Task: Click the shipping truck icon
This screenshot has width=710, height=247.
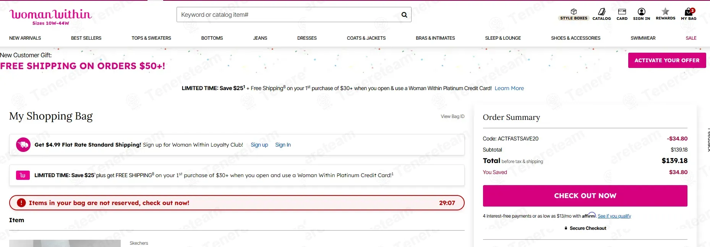Action: point(23,145)
